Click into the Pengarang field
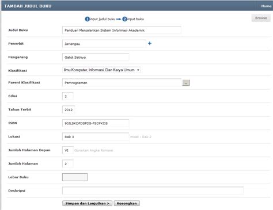The width and height of the screenshot is (273, 210). [x=96, y=57]
